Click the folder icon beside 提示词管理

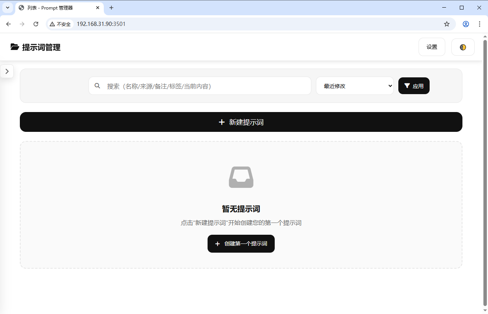(15, 47)
